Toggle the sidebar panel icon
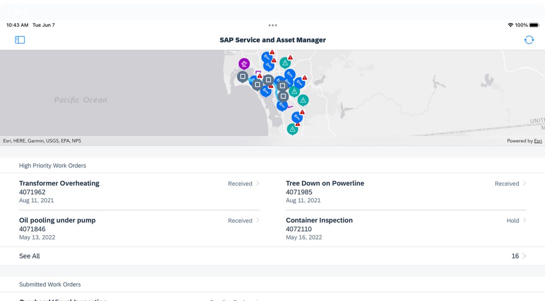Image resolution: width=545 pixels, height=301 pixels. point(20,40)
